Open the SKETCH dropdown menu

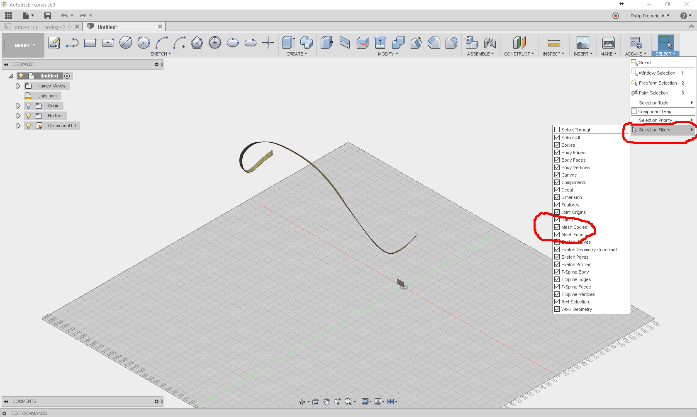161,54
